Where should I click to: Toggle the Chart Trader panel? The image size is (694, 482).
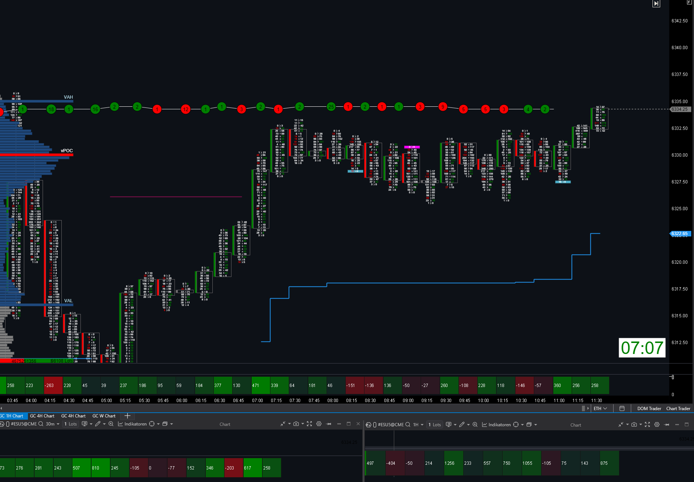[678, 408]
